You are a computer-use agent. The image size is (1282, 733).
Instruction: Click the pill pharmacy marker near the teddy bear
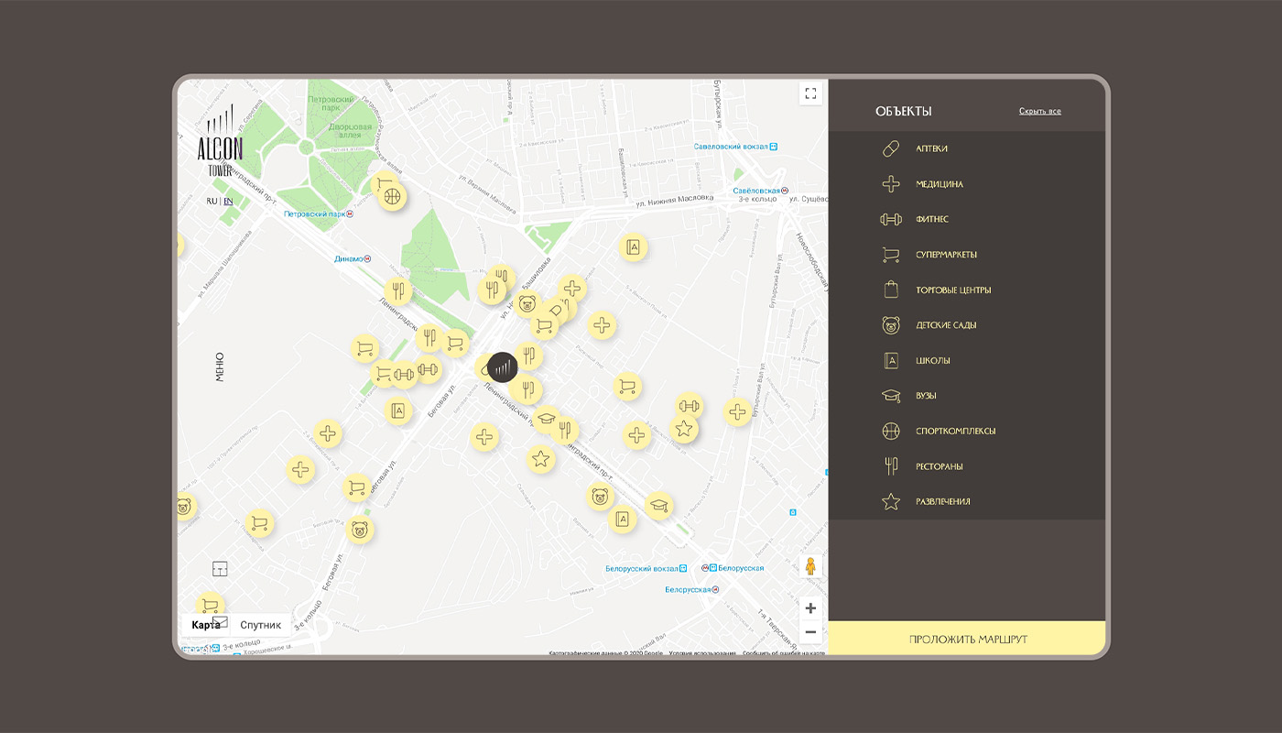555,312
